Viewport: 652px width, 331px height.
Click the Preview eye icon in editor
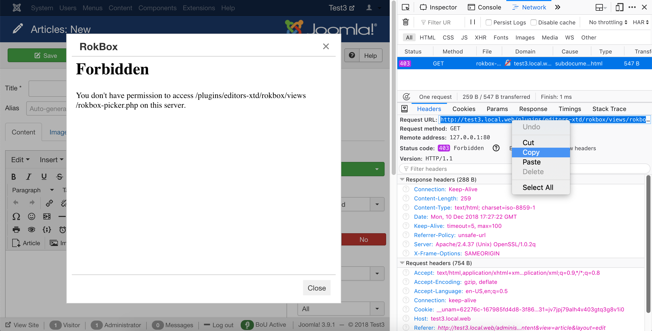tap(32, 230)
